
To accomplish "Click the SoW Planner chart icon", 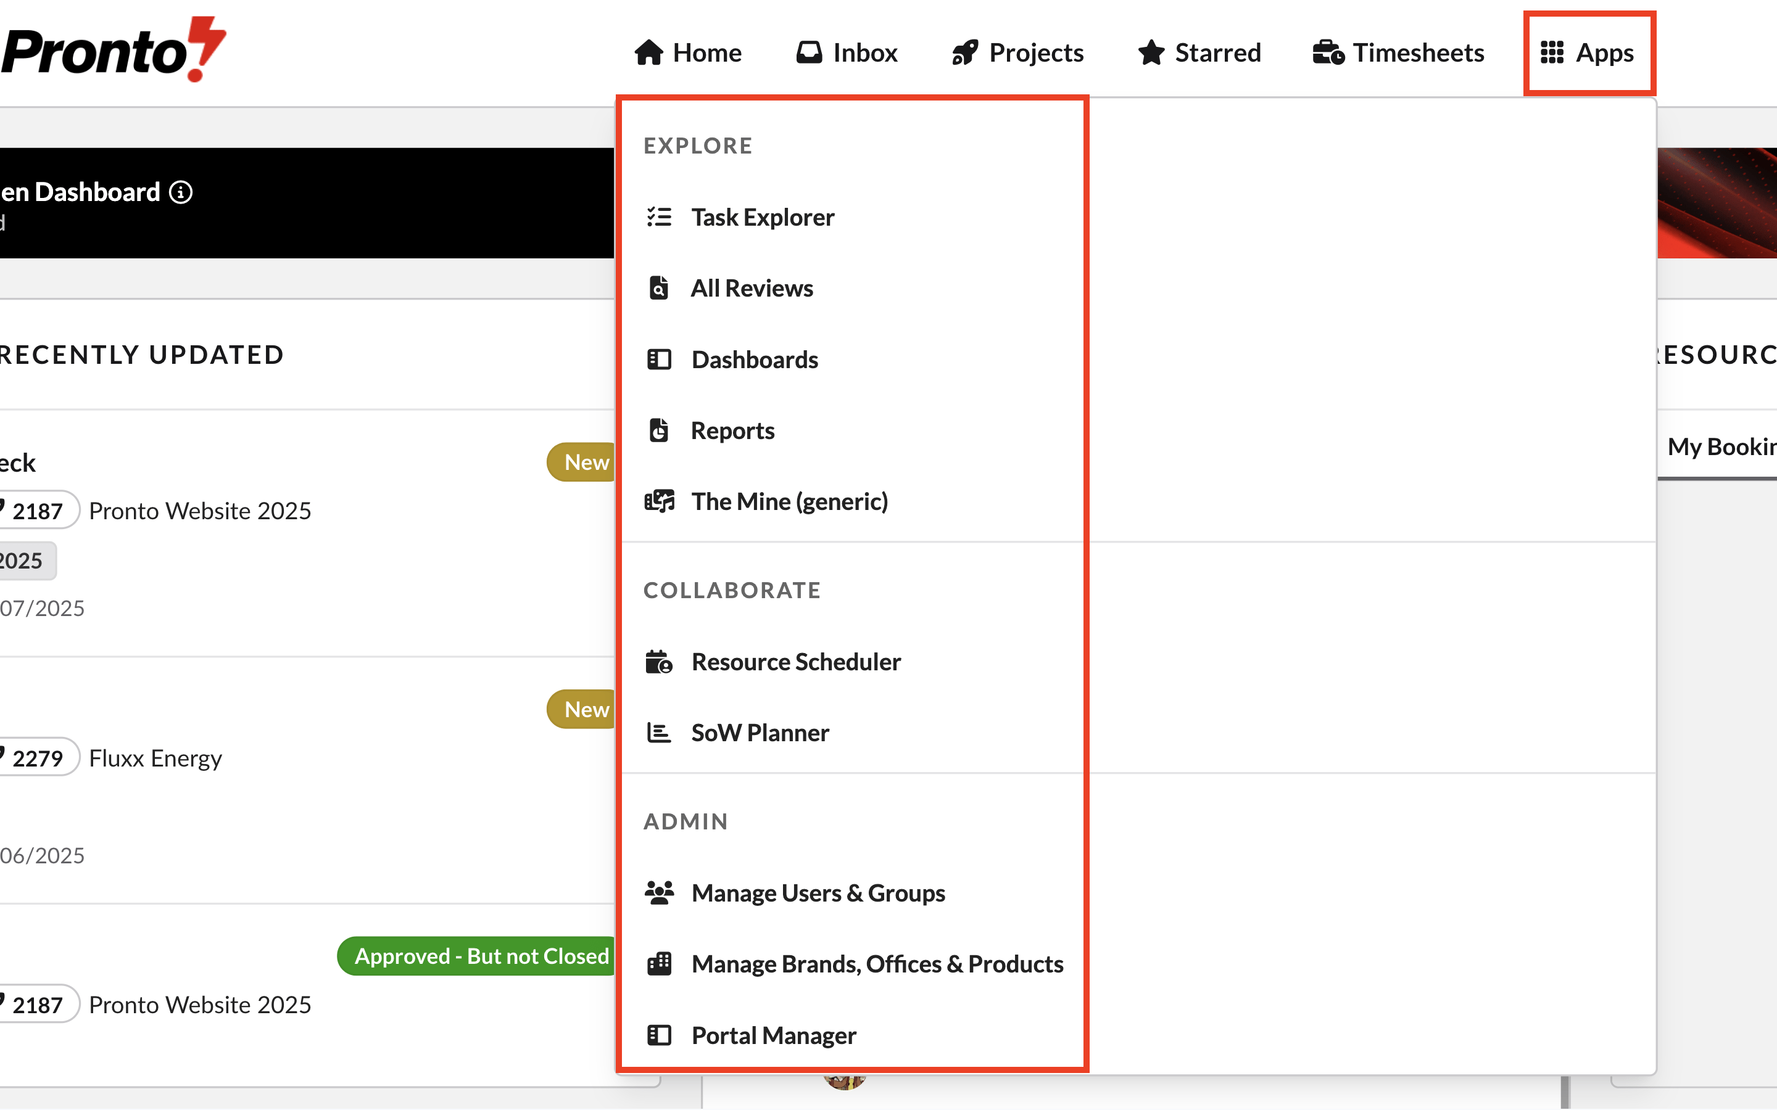I will pos(659,733).
